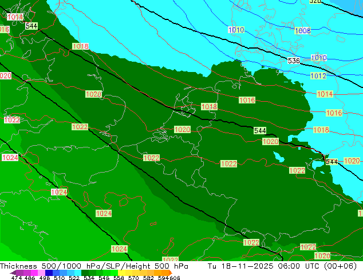The image size is (363, 280).
Task: Click the bright green legend swatch left of 558
Action: 114,273
